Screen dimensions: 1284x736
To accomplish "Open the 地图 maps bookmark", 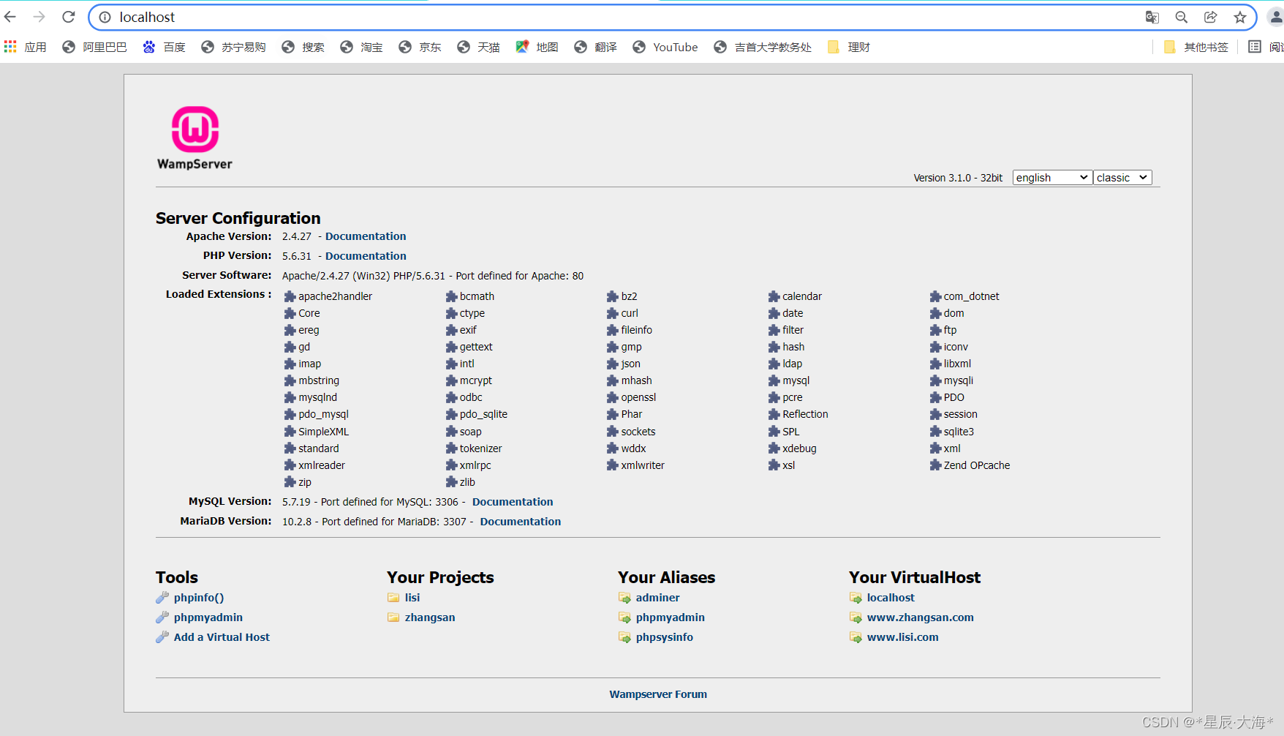I will (537, 47).
